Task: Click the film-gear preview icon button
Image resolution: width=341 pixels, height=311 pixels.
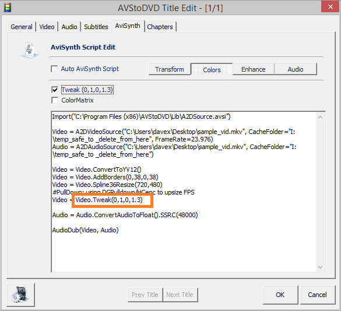Action: (20, 295)
